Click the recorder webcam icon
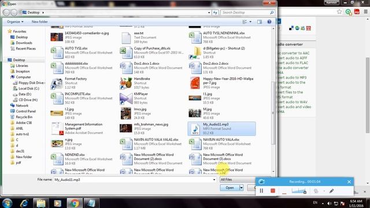 click(316, 191)
